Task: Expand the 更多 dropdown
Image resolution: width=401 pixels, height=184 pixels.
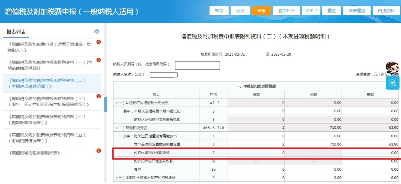Action: 311,10
